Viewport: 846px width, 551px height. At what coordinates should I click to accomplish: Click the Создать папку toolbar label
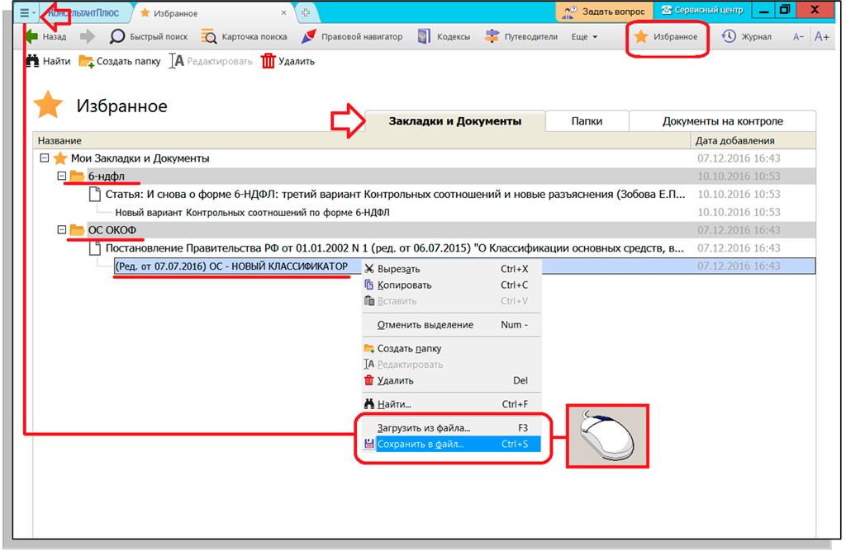click(128, 61)
